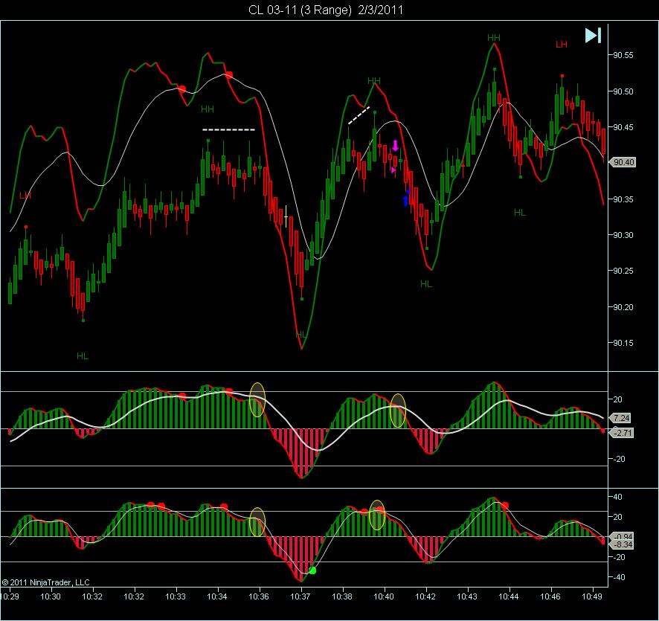659x621 pixels.
Task: Click the 90.50 price axis label
Action: coord(623,91)
